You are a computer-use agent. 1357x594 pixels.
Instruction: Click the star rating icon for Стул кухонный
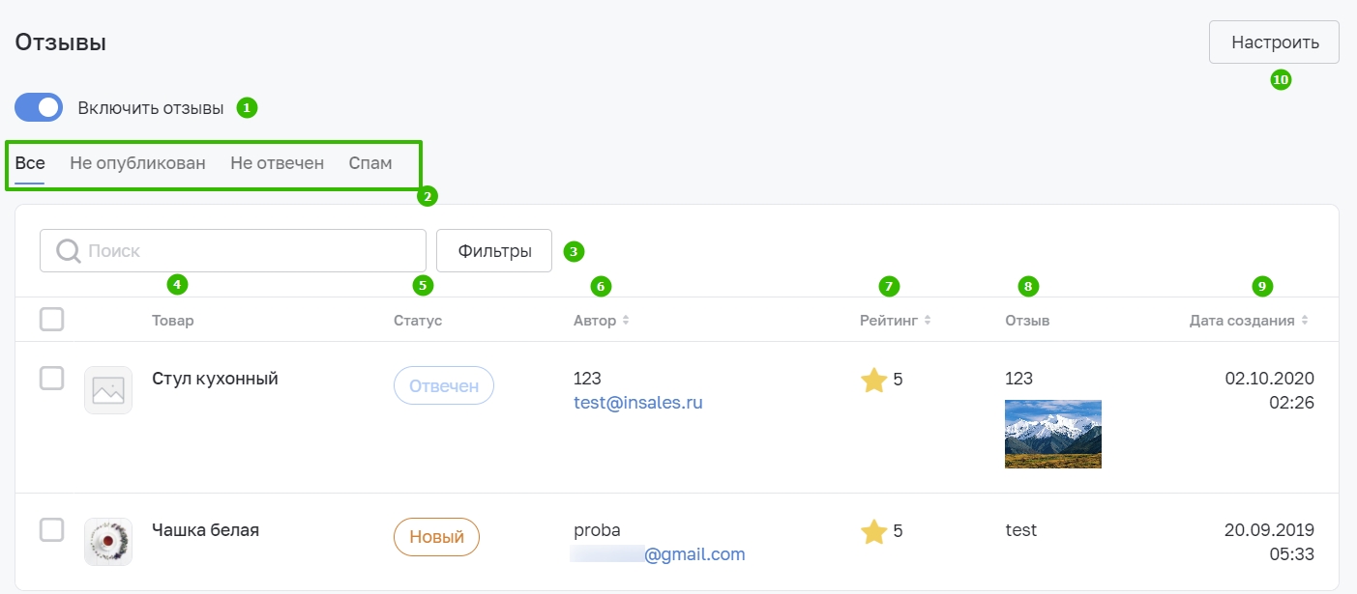click(x=873, y=380)
